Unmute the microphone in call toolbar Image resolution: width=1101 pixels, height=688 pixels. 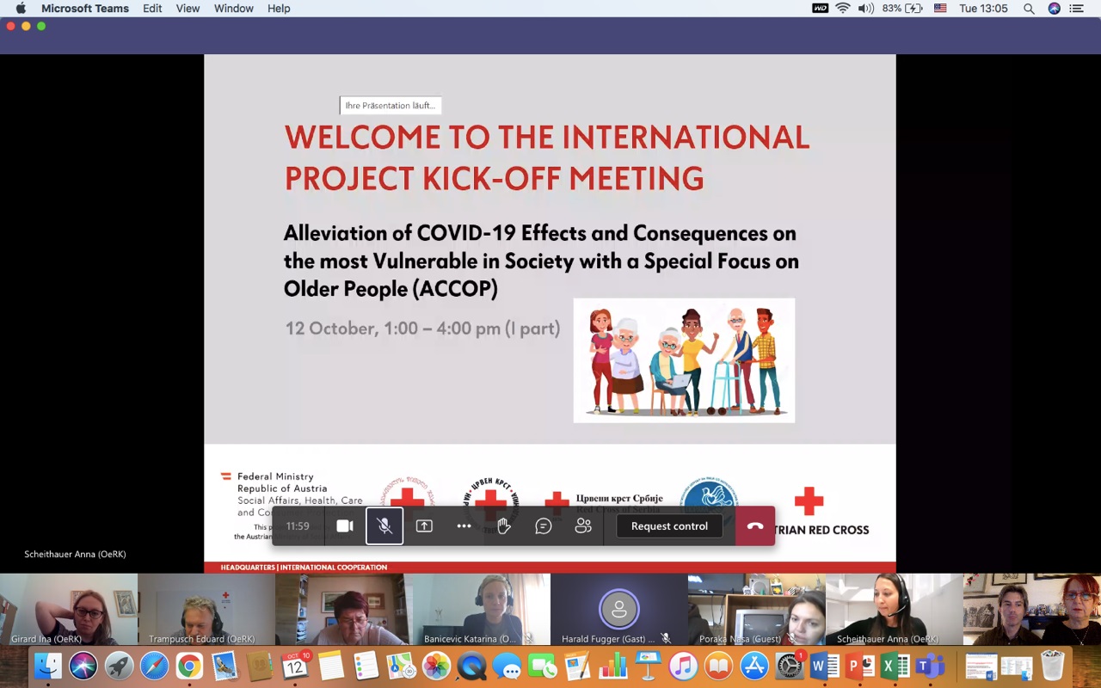[384, 526]
